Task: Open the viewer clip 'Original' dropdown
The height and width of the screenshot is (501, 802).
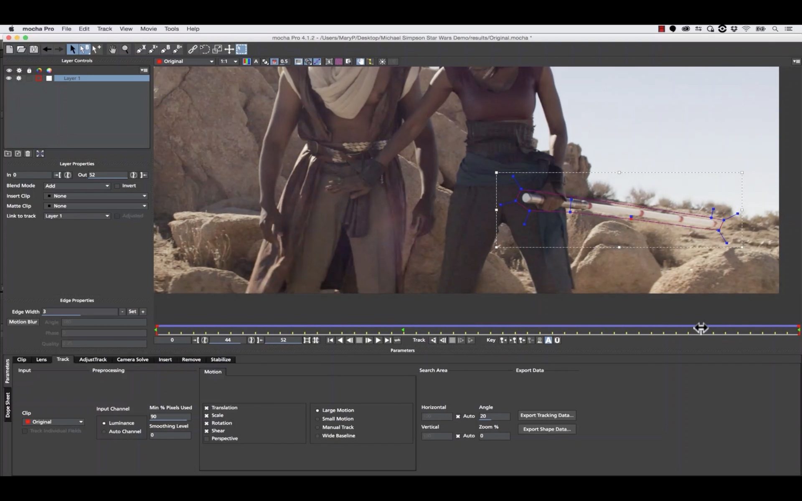Action: (185, 61)
